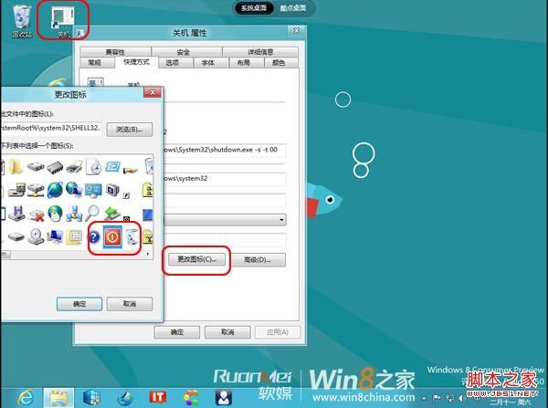Click the icon file path input field
Viewport: 548px width, 408px height.
pos(51,128)
